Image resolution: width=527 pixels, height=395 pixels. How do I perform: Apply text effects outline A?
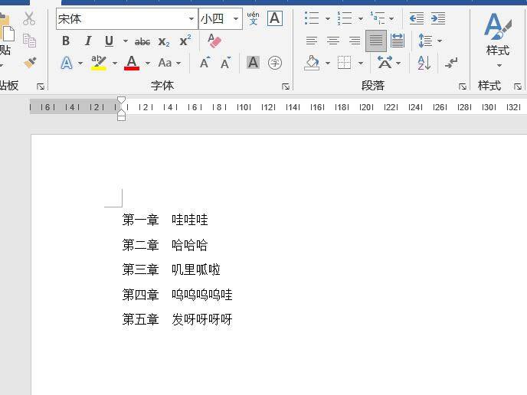click(x=67, y=63)
